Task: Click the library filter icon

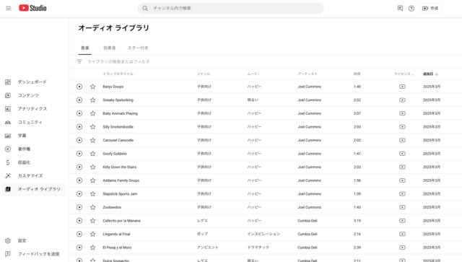Action: [x=79, y=61]
